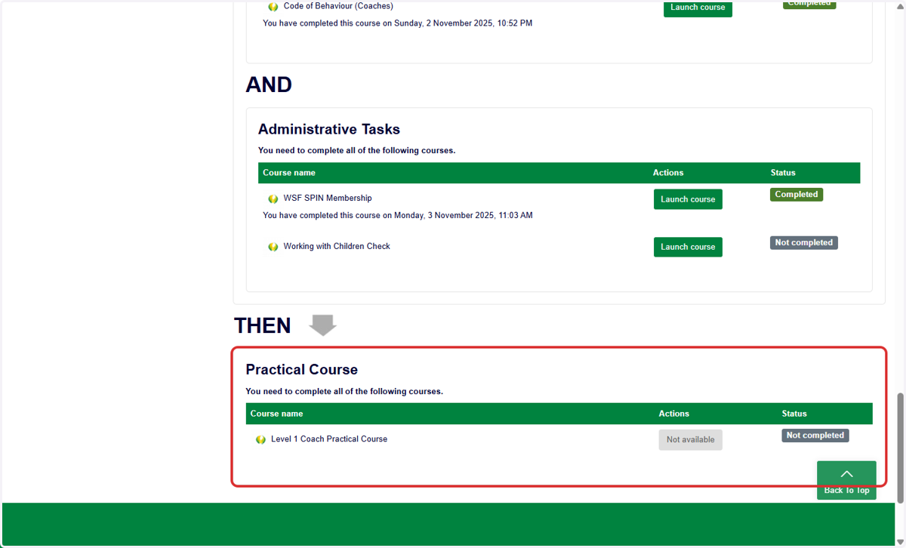Viewport: 906px width, 548px height.
Task: Click the Not available button for Practical Course
Action: 690,440
